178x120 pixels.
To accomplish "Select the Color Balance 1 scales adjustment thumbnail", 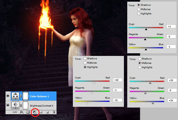I will (x=15, y=96).
